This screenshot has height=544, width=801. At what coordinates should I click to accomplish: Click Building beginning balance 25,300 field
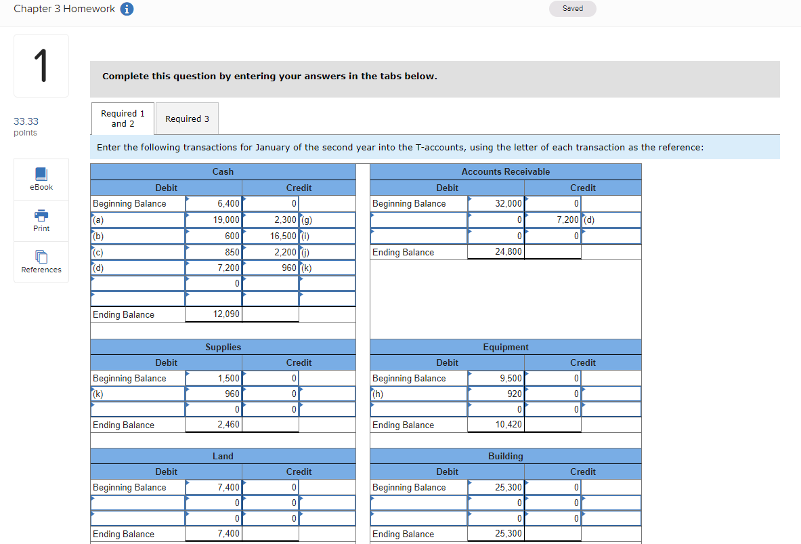pyautogui.click(x=496, y=488)
